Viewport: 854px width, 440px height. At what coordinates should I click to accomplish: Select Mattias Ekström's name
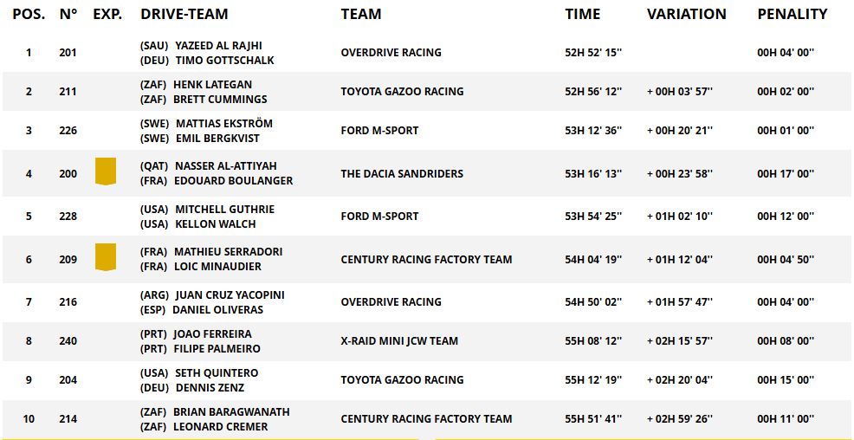223,124
